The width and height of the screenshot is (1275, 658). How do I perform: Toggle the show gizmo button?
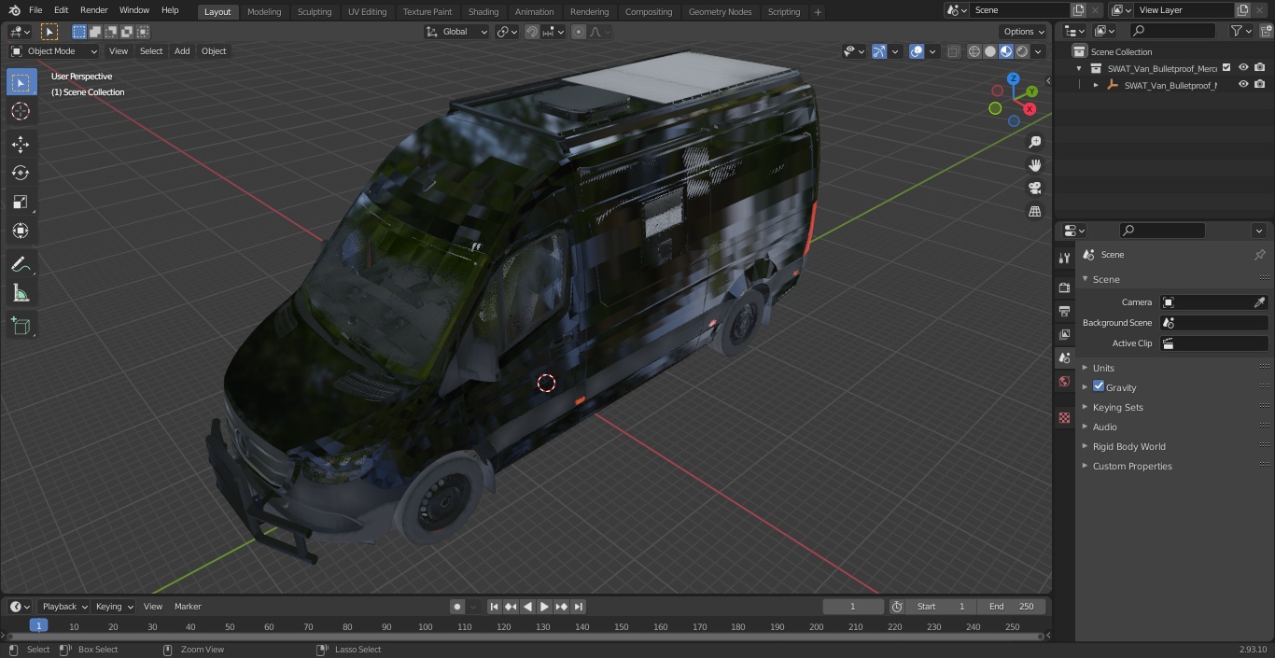(x=878, y=51)
